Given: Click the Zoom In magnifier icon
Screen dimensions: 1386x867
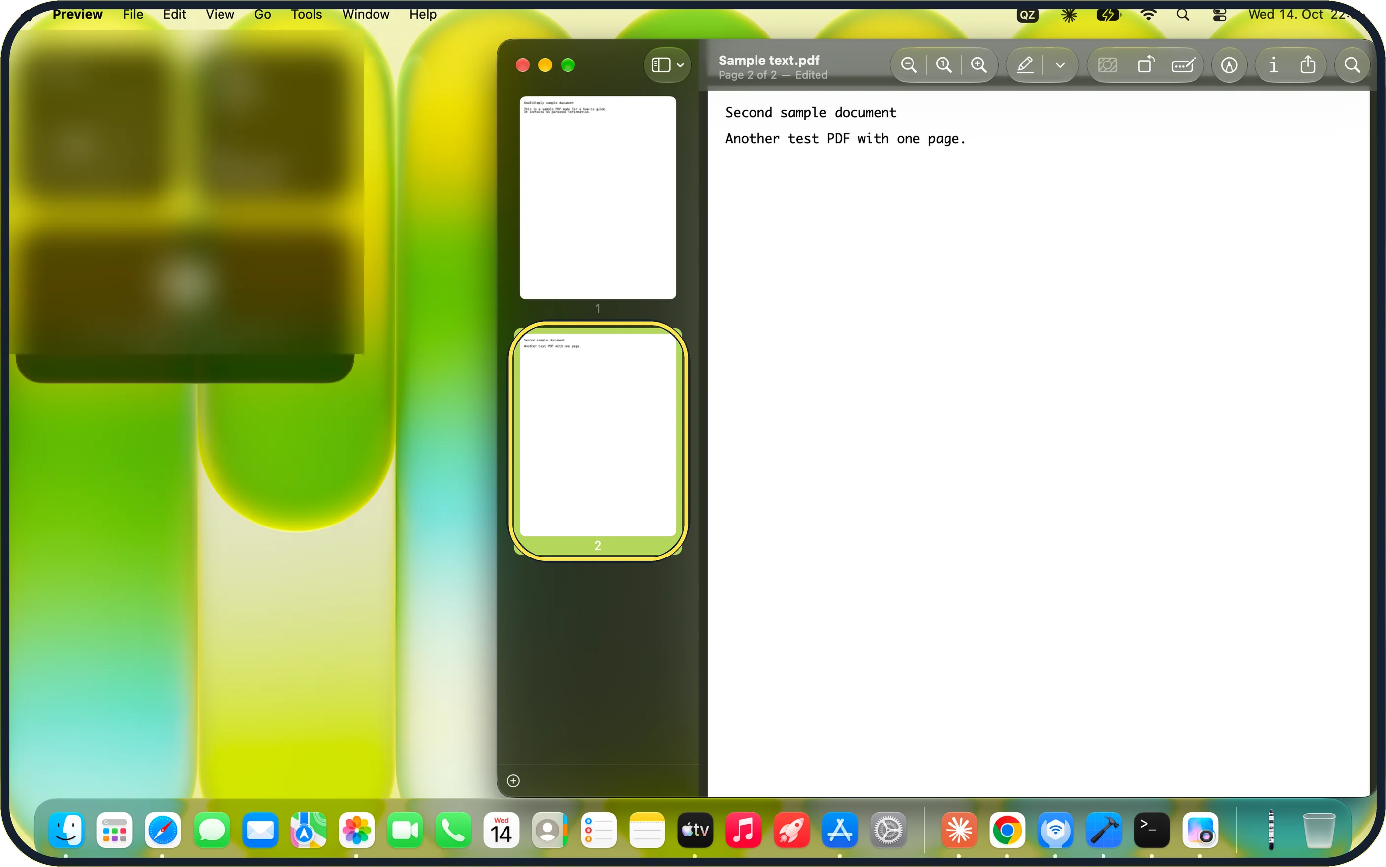Looking at the screenshot, I should click(x=979, y=65).
